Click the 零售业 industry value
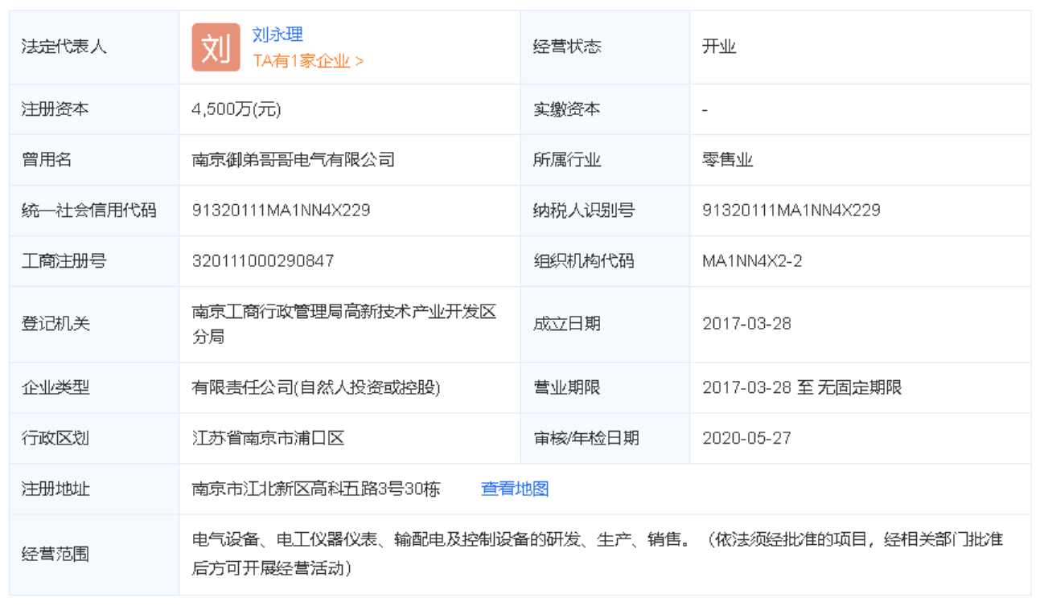This screenshot has height=606, width=1044. [727, 160]
